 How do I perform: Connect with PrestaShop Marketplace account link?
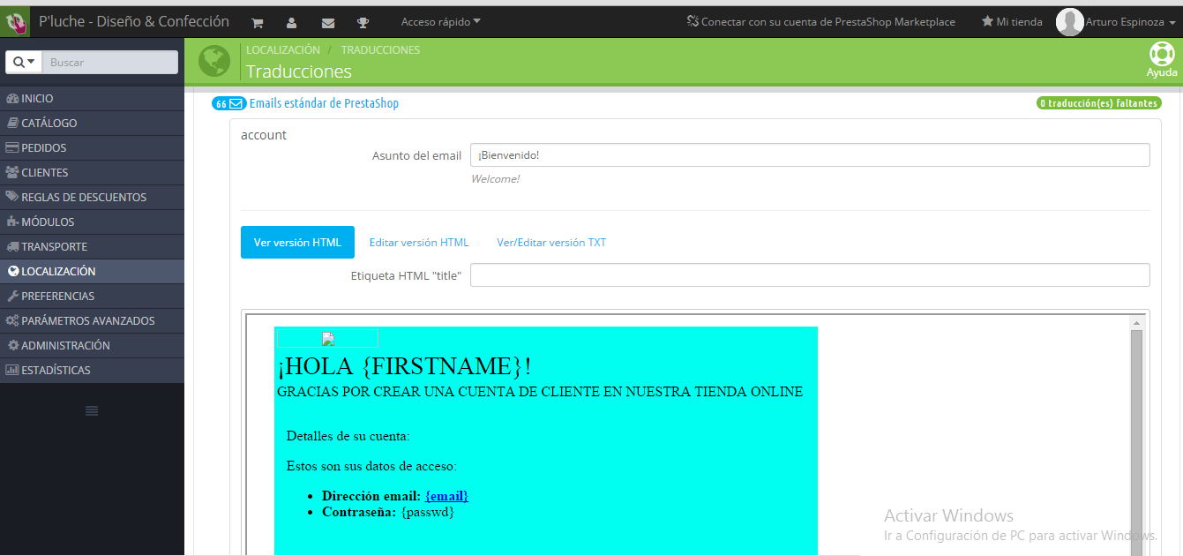821,22
